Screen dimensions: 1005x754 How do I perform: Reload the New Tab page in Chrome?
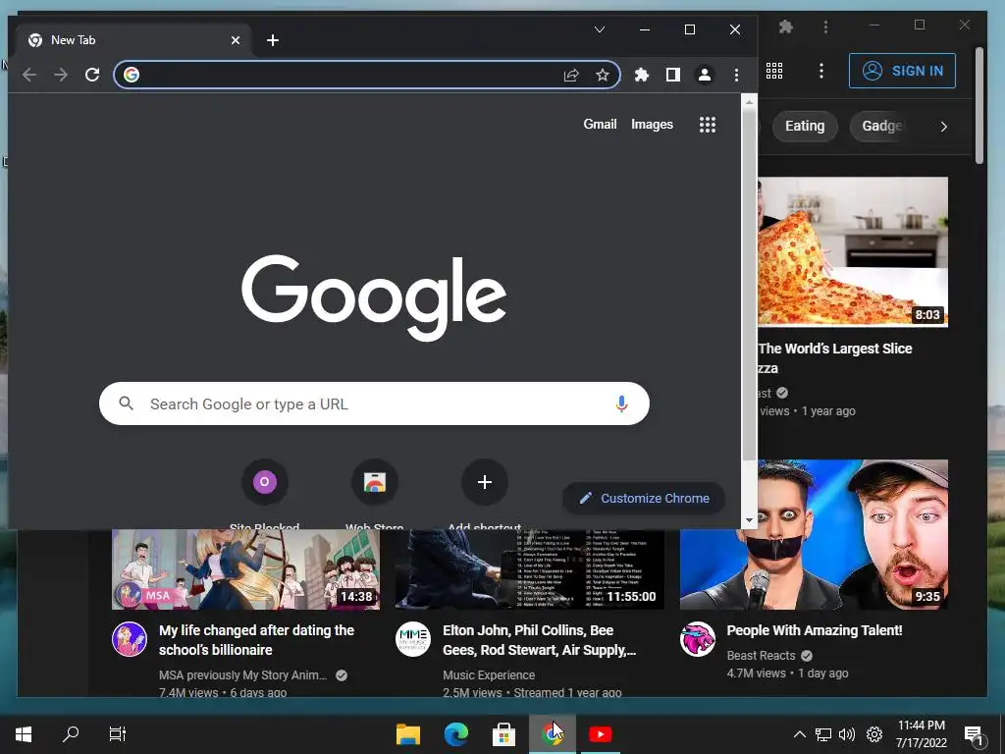click(x=92, y=75)
